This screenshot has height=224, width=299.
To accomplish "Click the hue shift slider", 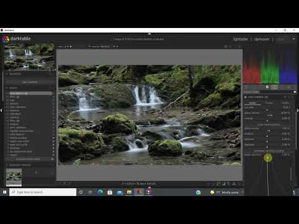I will pos(267,108).
